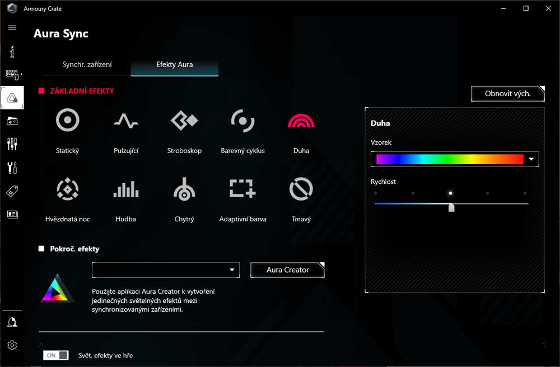Image resolution: width=560 pixels, height=367 pixels.
Task: Expand the Vzorek pattern dropdown arrow
Action: (x=531, y=159)
